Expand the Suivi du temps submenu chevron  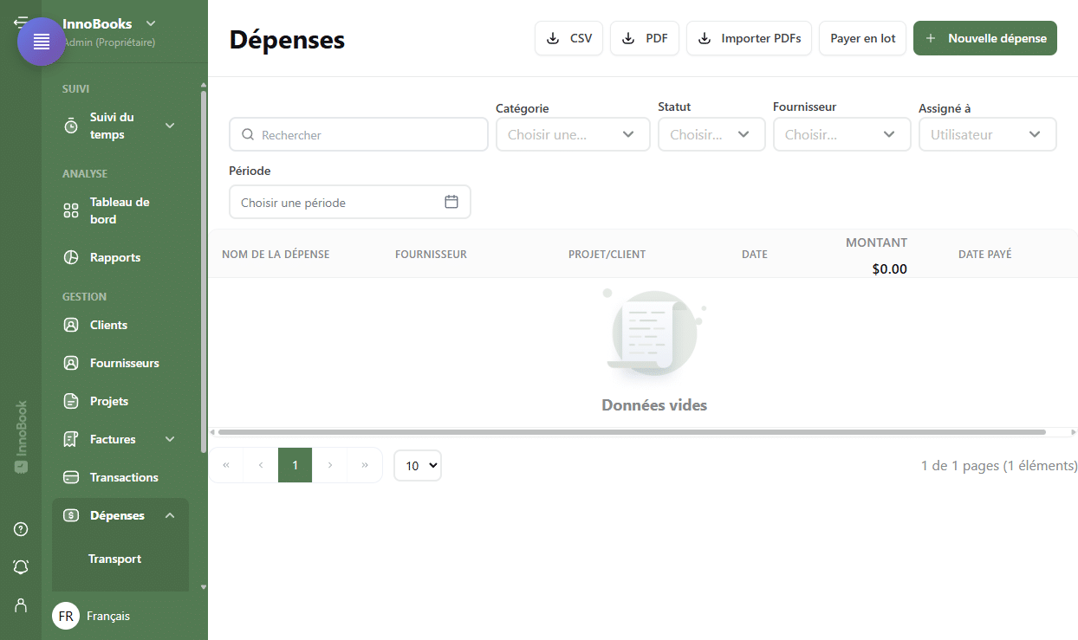170,126
